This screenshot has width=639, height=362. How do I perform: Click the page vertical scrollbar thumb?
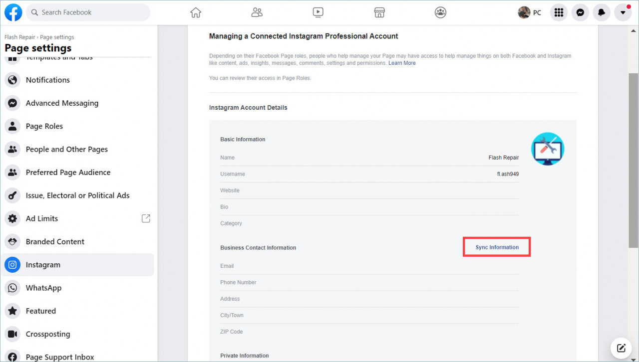tap(633, 161)
